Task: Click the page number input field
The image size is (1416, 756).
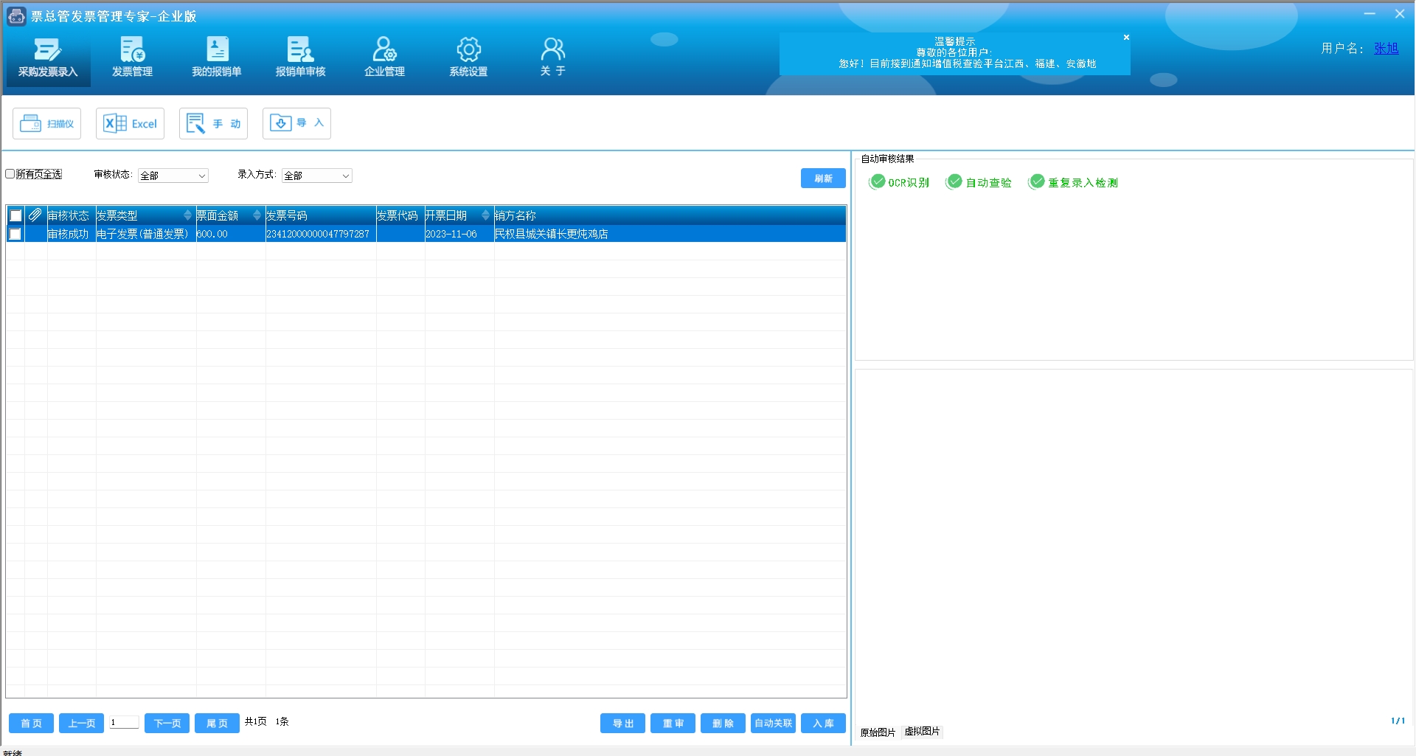Action: click(124, 723)
